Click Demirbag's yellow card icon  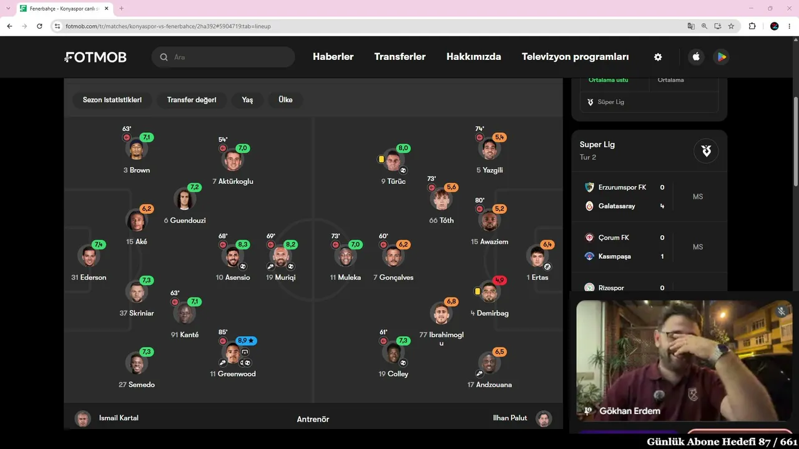click(478, 291)
